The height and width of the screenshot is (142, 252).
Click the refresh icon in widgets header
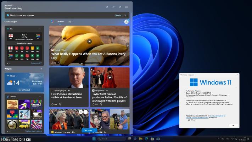pyautogui.click(x=107, y=7)
